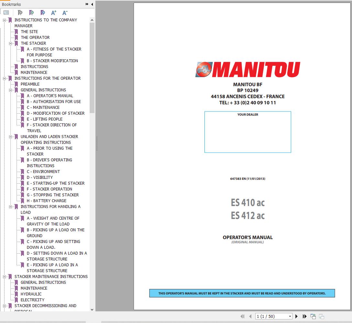Select D - VISIBILITY bookmark

point(40,177)
